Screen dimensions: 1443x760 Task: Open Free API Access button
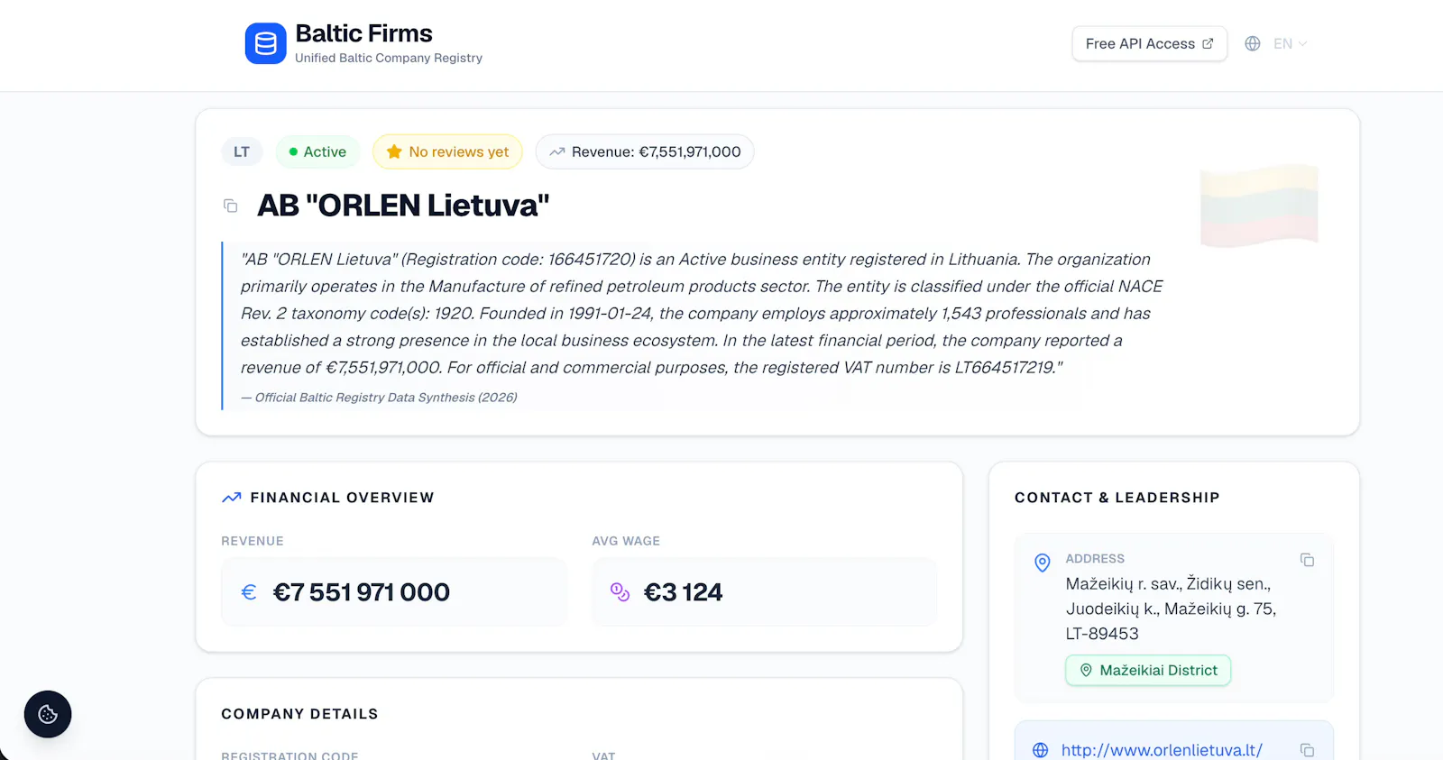pos(1149,43)
